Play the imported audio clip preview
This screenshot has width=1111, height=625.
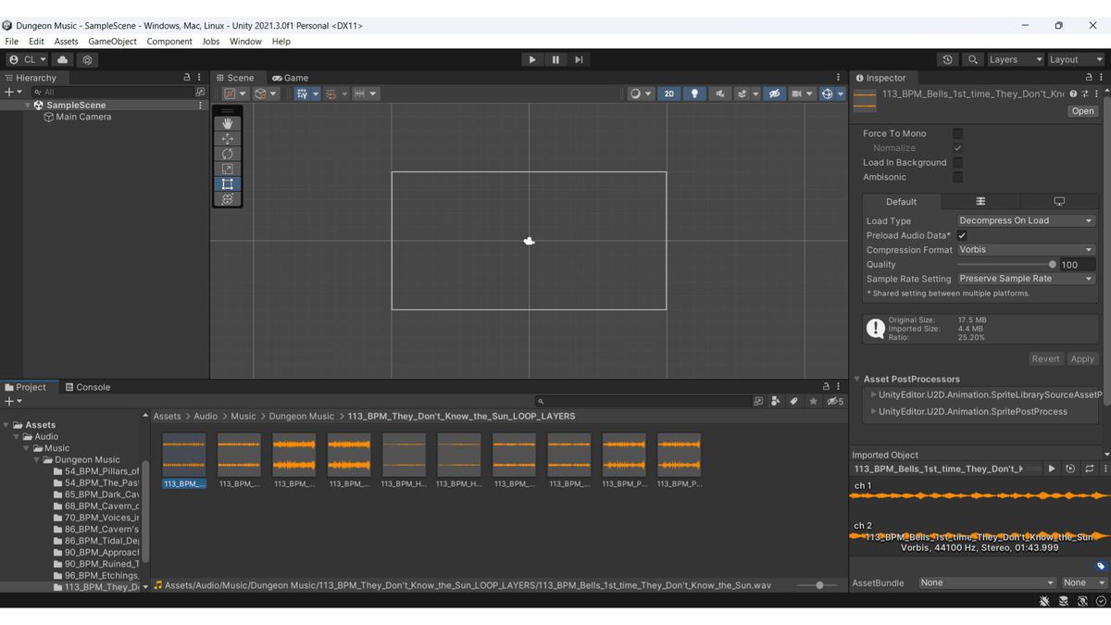pos(1052,469)
